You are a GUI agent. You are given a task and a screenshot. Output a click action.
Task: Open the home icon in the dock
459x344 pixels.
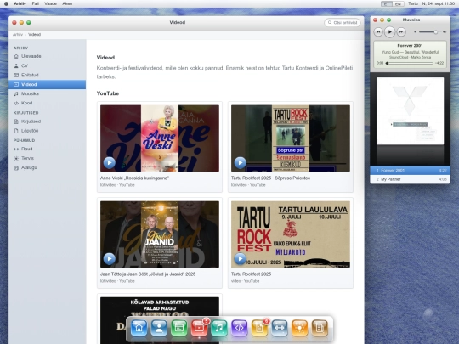click(x=139, y=328)
